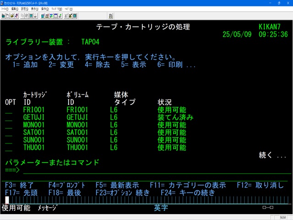The image size is (293, 220).
Task: Click the 6= 印刷 option text
Action: 170,65
